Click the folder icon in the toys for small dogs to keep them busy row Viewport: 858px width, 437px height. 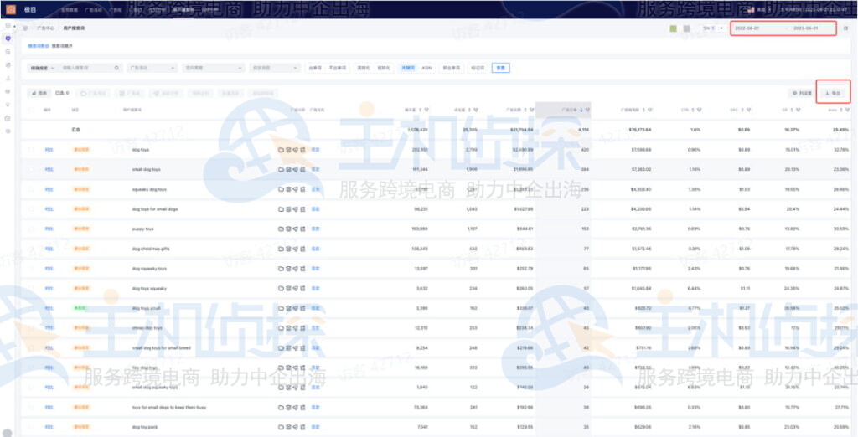click(282, 408)
